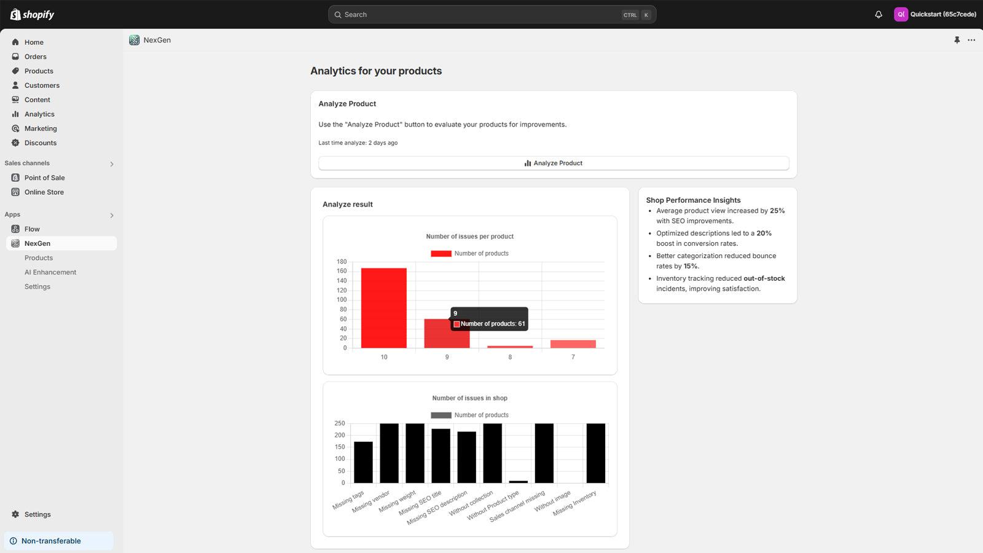
Task: Open the notification bell
Action: point(878,14)
